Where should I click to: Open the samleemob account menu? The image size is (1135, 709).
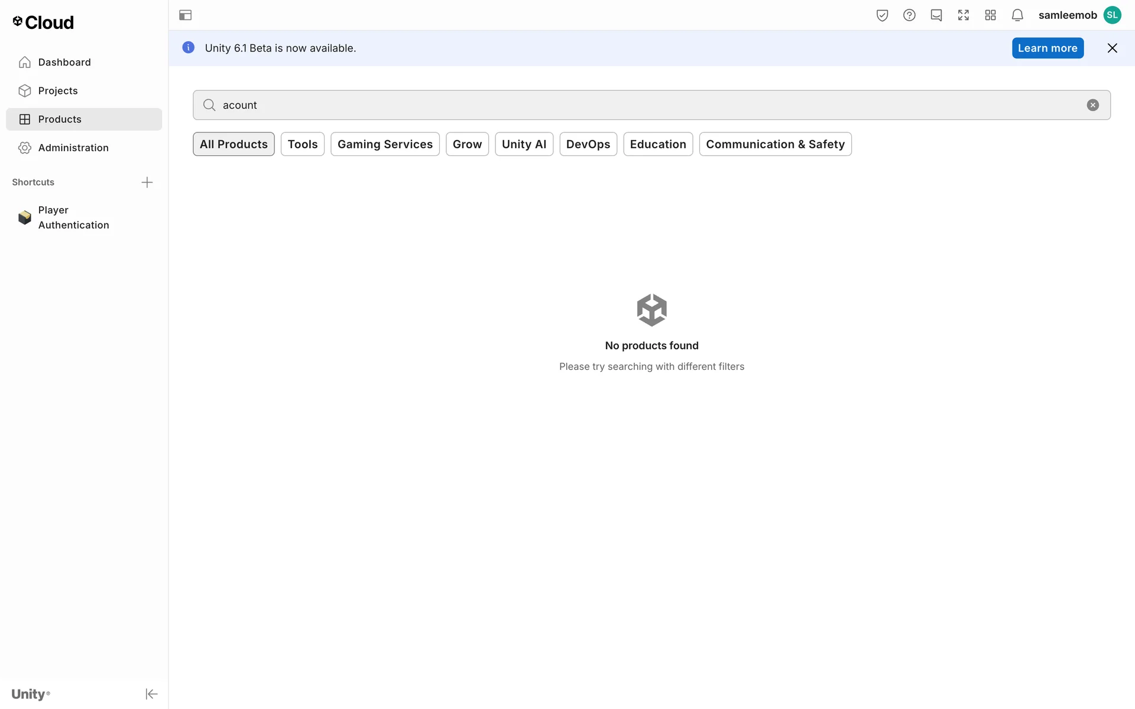click(x=1079, y=15)
